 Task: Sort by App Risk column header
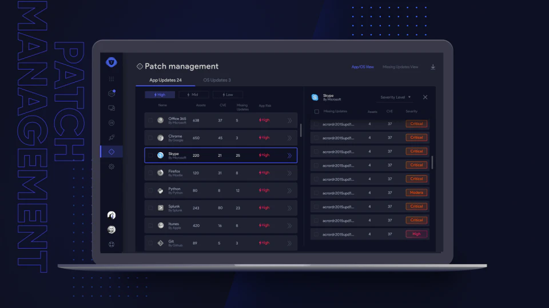(x=265, y=106)
